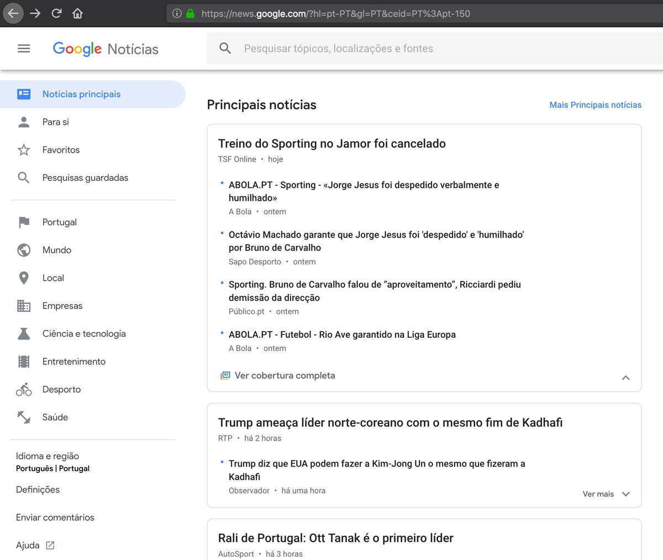663x560 pixels.
Task: Click the search magnifier icon
Action: [225, 49]
